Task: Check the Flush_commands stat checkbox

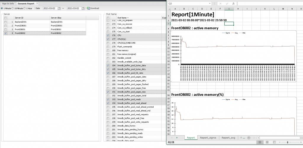Action: (108, 47)
